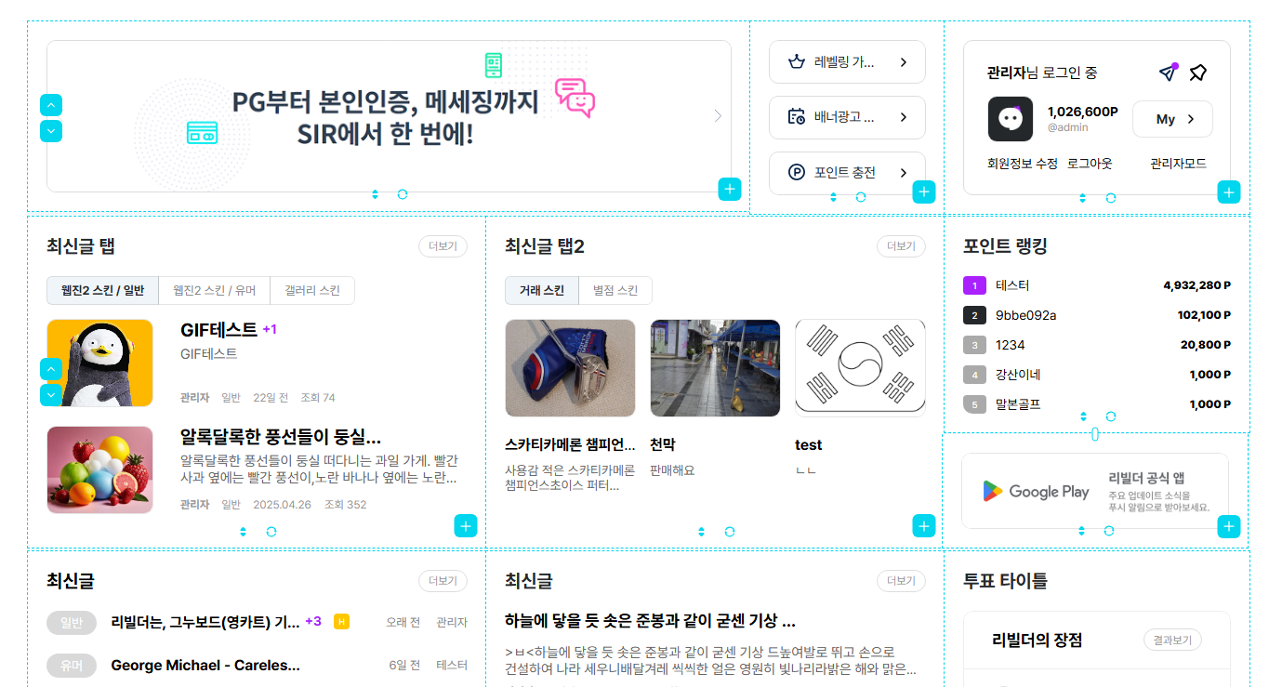Click 더보기 in 최신글 탭2
The width and height of the screenshot is (1269, 687).
coord(901,246)
